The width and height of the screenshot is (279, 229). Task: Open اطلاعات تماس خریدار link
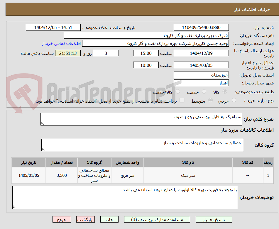[x=61, y=43]
